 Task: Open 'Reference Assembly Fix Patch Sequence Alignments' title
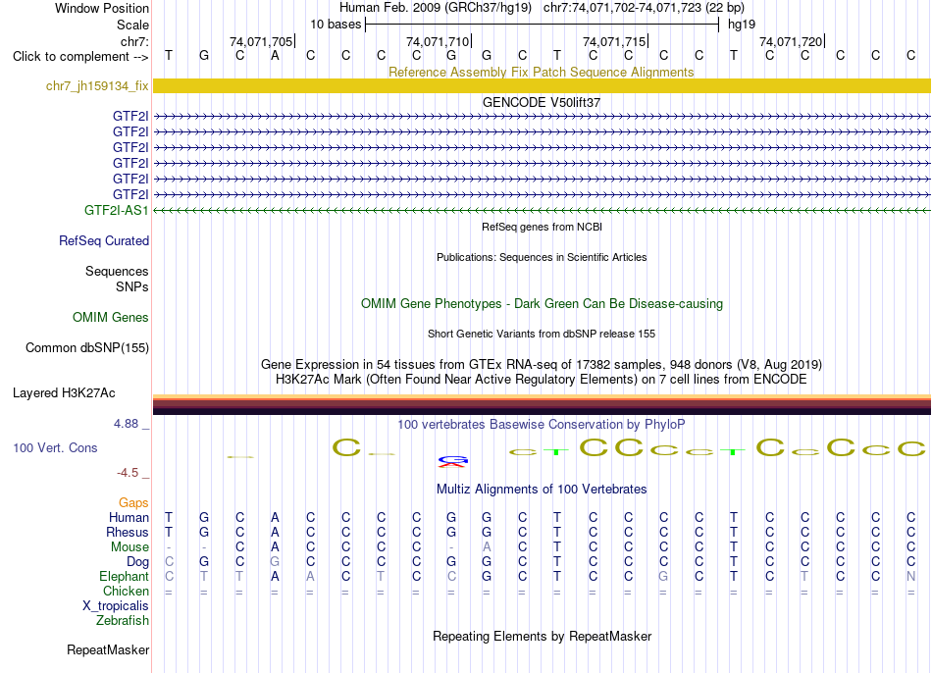pos(541,72)
